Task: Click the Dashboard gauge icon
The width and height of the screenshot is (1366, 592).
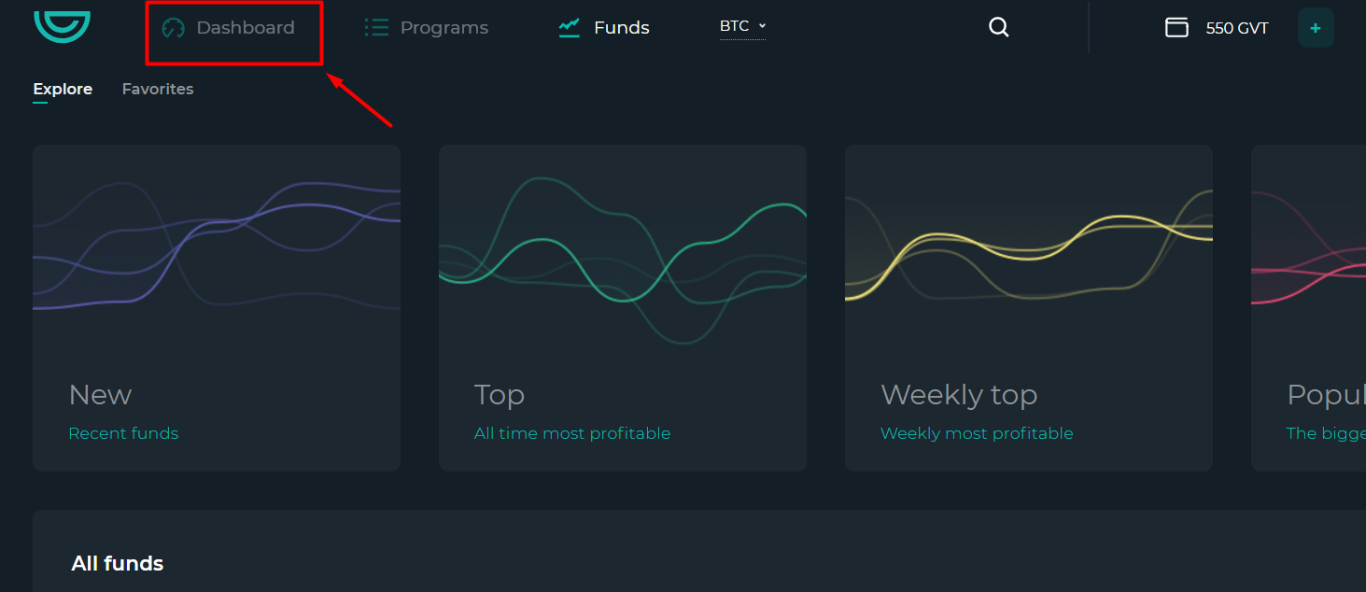Action: click(174, 28)
